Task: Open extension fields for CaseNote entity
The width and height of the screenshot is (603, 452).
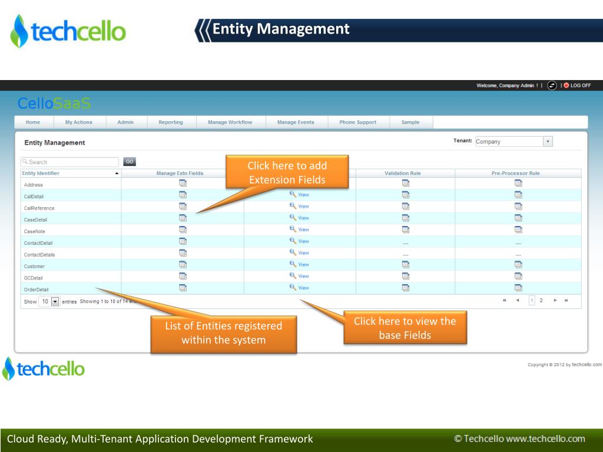Action: (x=183, y=230)
